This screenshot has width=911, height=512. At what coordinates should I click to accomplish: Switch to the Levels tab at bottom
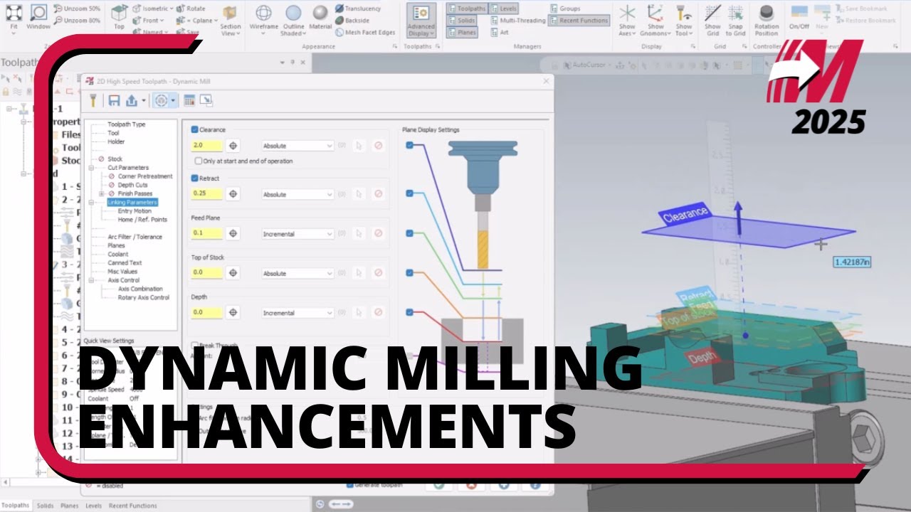(x=93, y=506)
